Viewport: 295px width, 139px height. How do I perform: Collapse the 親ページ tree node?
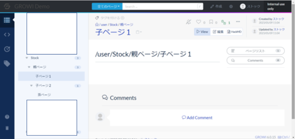pyautogui.click(x=29, y=67)
